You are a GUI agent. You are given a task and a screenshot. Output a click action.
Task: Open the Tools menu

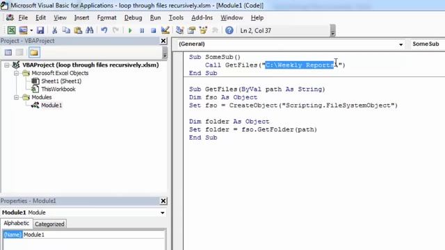[176, 17]
